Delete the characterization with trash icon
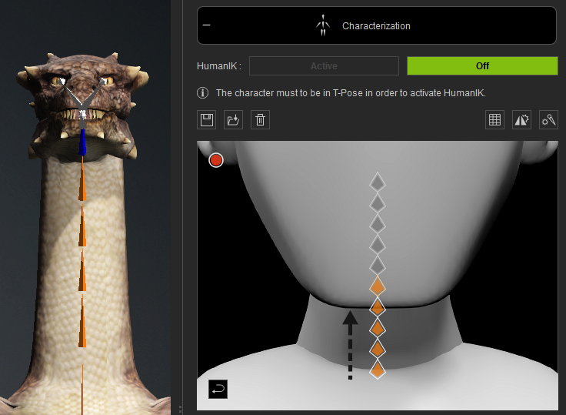 coord(260,119)
